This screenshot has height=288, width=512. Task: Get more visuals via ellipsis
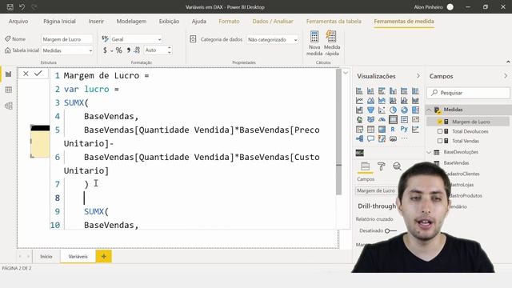pos(404,138)
